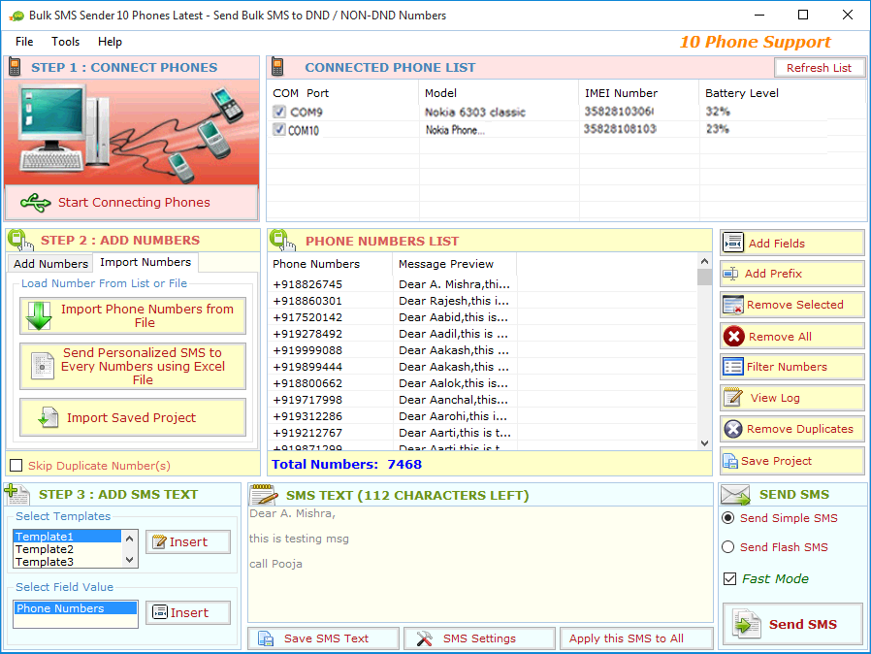
Task: Select Send Flash SMS radio button
Action: tap(728, 546)
